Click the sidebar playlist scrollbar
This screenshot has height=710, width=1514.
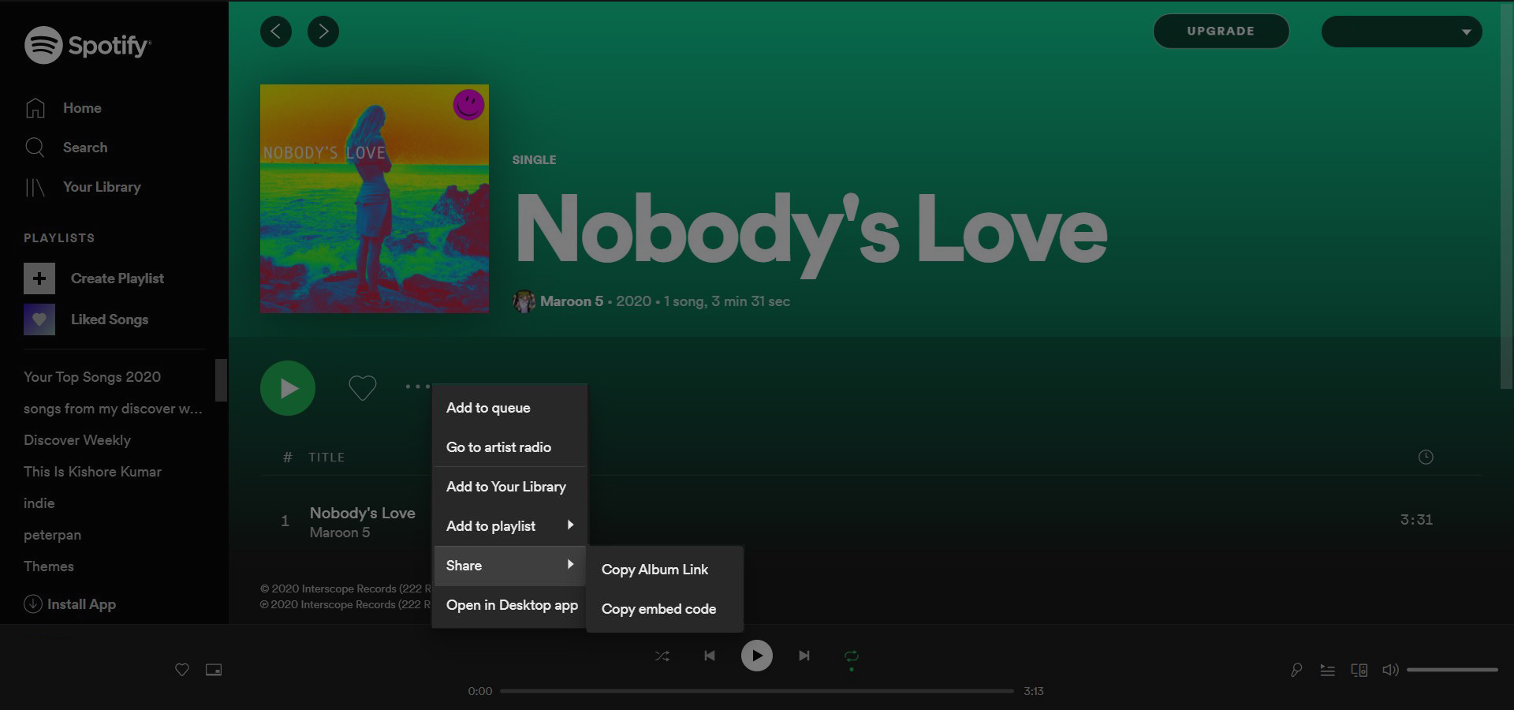(221, 380)
